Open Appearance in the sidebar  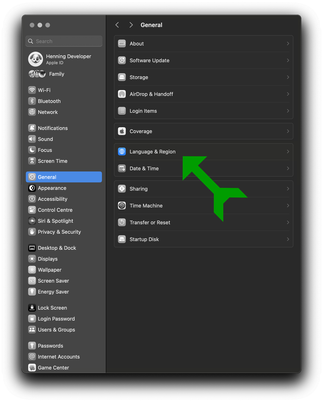click(x=52, y=188)
